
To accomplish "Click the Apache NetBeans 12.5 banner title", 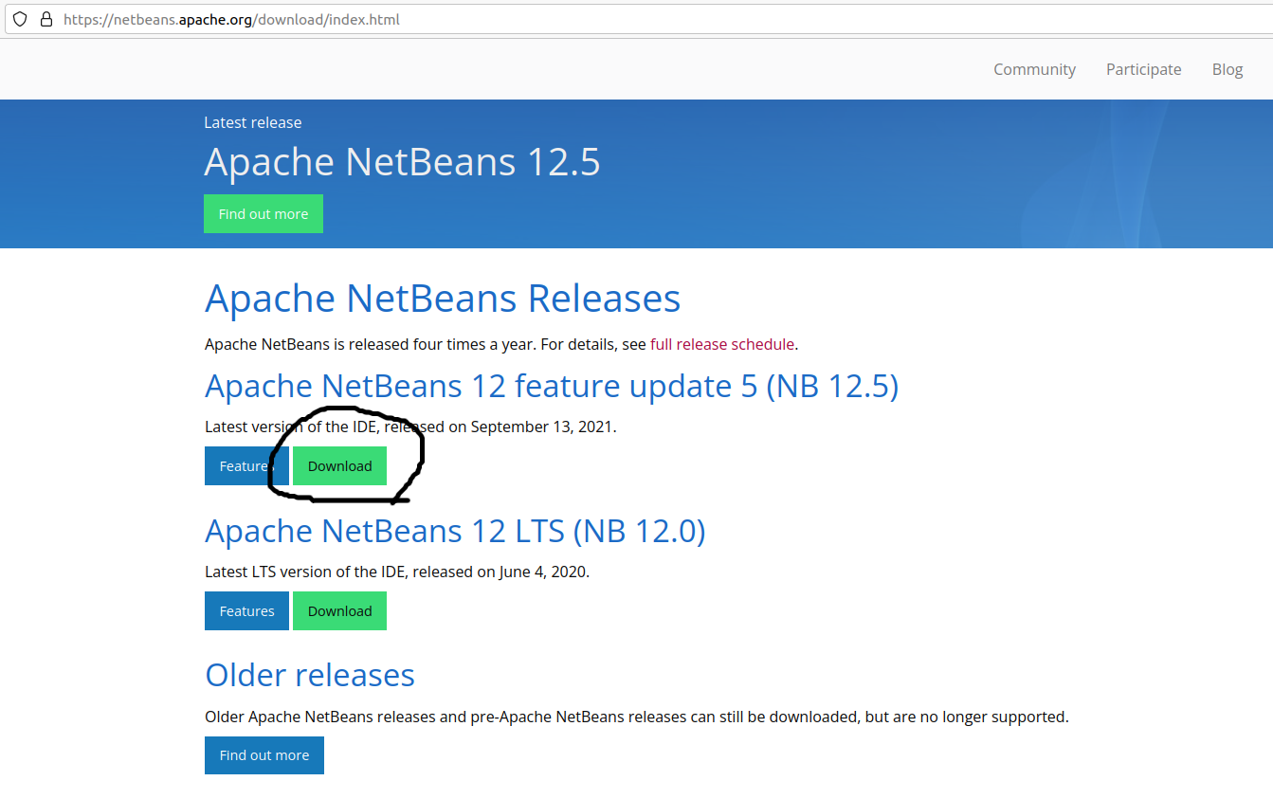I will coord(402,162).
